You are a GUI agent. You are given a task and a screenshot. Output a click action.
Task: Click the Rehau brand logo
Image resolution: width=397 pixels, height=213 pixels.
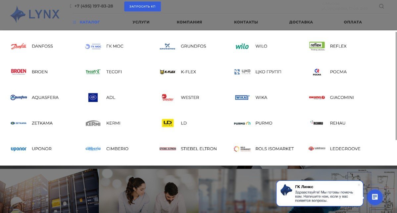coord(317,123)
